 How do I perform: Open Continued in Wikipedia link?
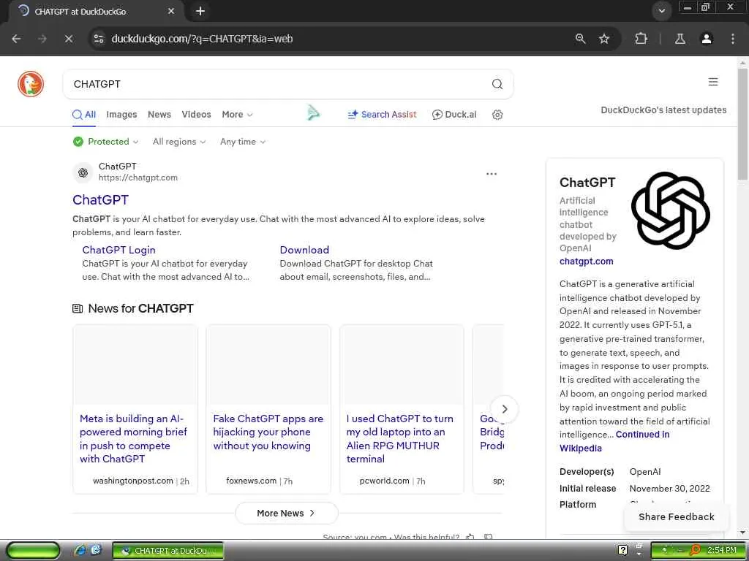coord(614,441)
